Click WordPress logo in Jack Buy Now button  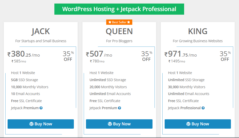point(31,124)
